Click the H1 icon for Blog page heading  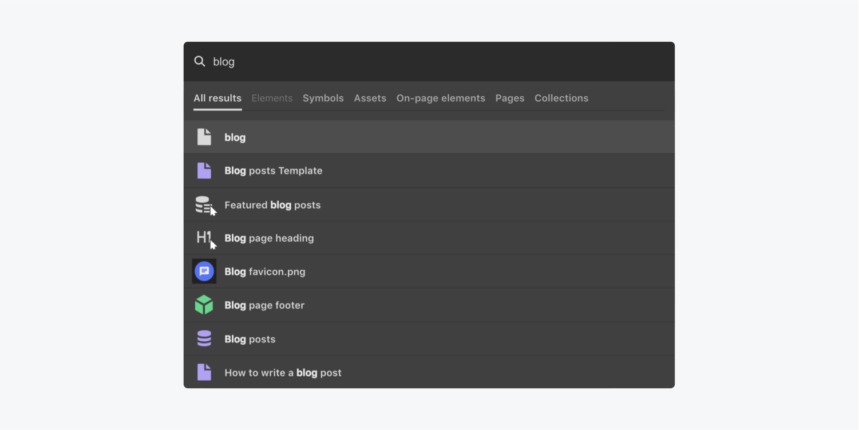click(206, 239)
